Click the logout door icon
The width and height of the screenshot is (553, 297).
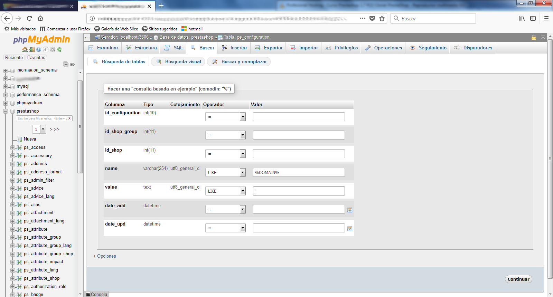[x=32, y=50]
